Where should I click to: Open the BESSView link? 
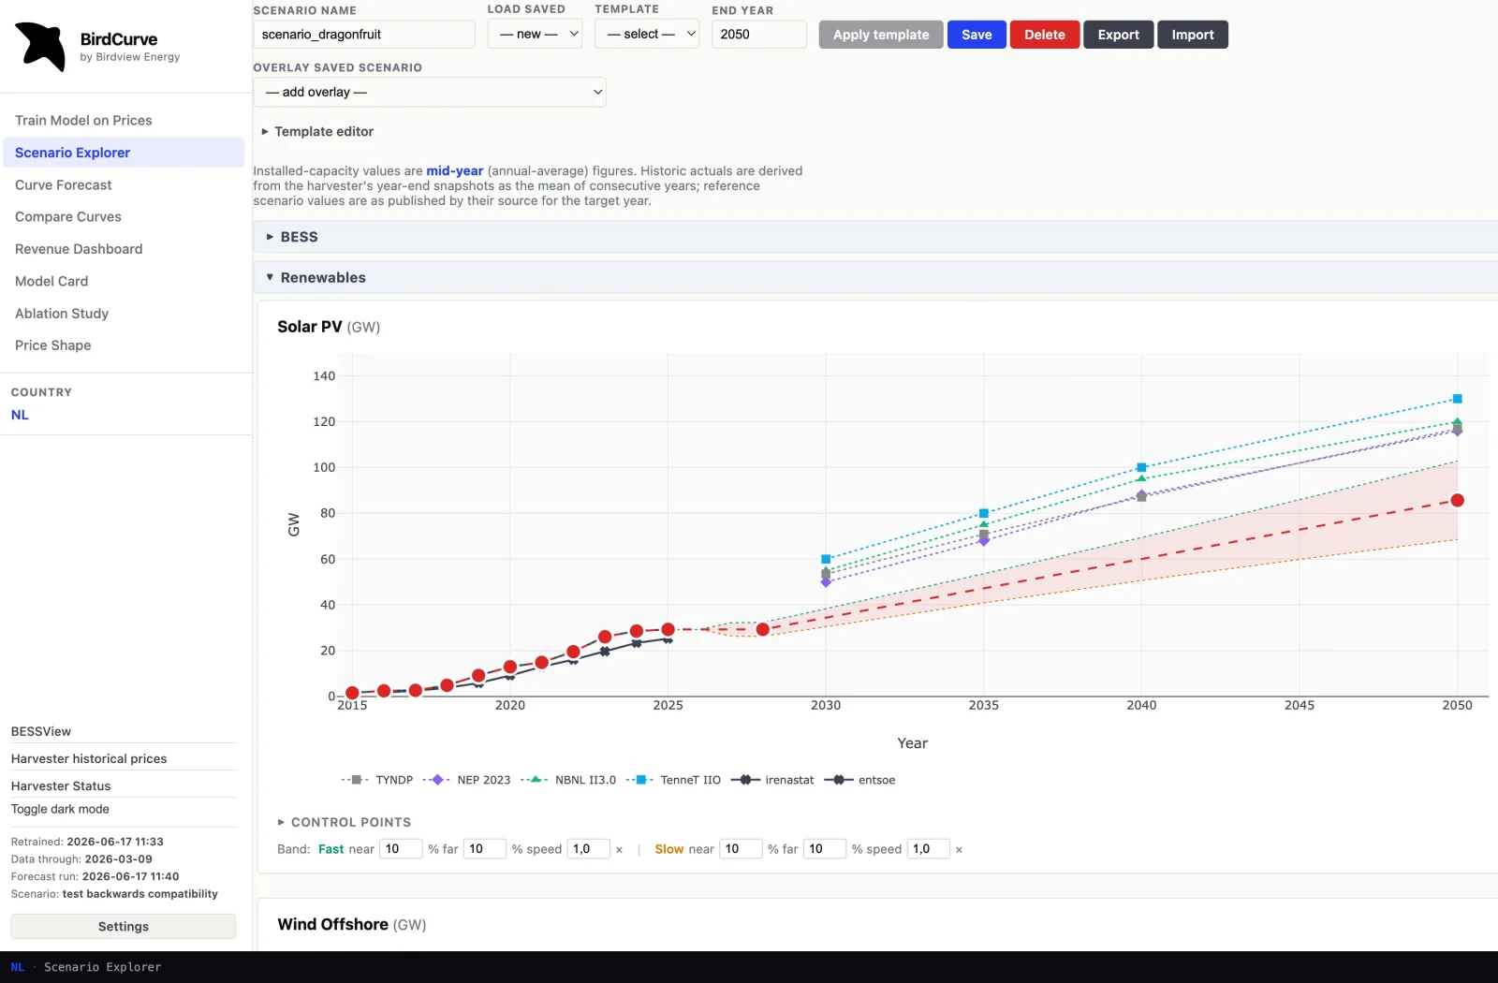tap(41, 732)
